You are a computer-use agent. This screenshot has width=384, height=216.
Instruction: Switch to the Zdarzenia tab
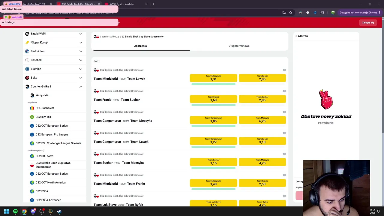pos(140,46)
